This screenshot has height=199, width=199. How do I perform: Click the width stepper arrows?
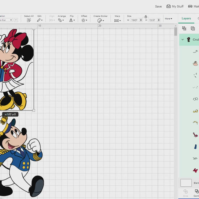click(141, 20)
